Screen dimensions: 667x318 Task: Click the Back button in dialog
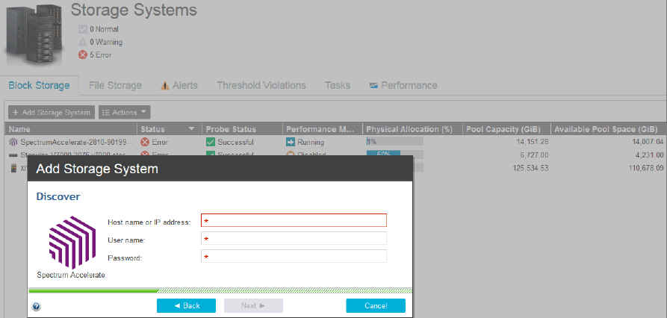[186, 305]
